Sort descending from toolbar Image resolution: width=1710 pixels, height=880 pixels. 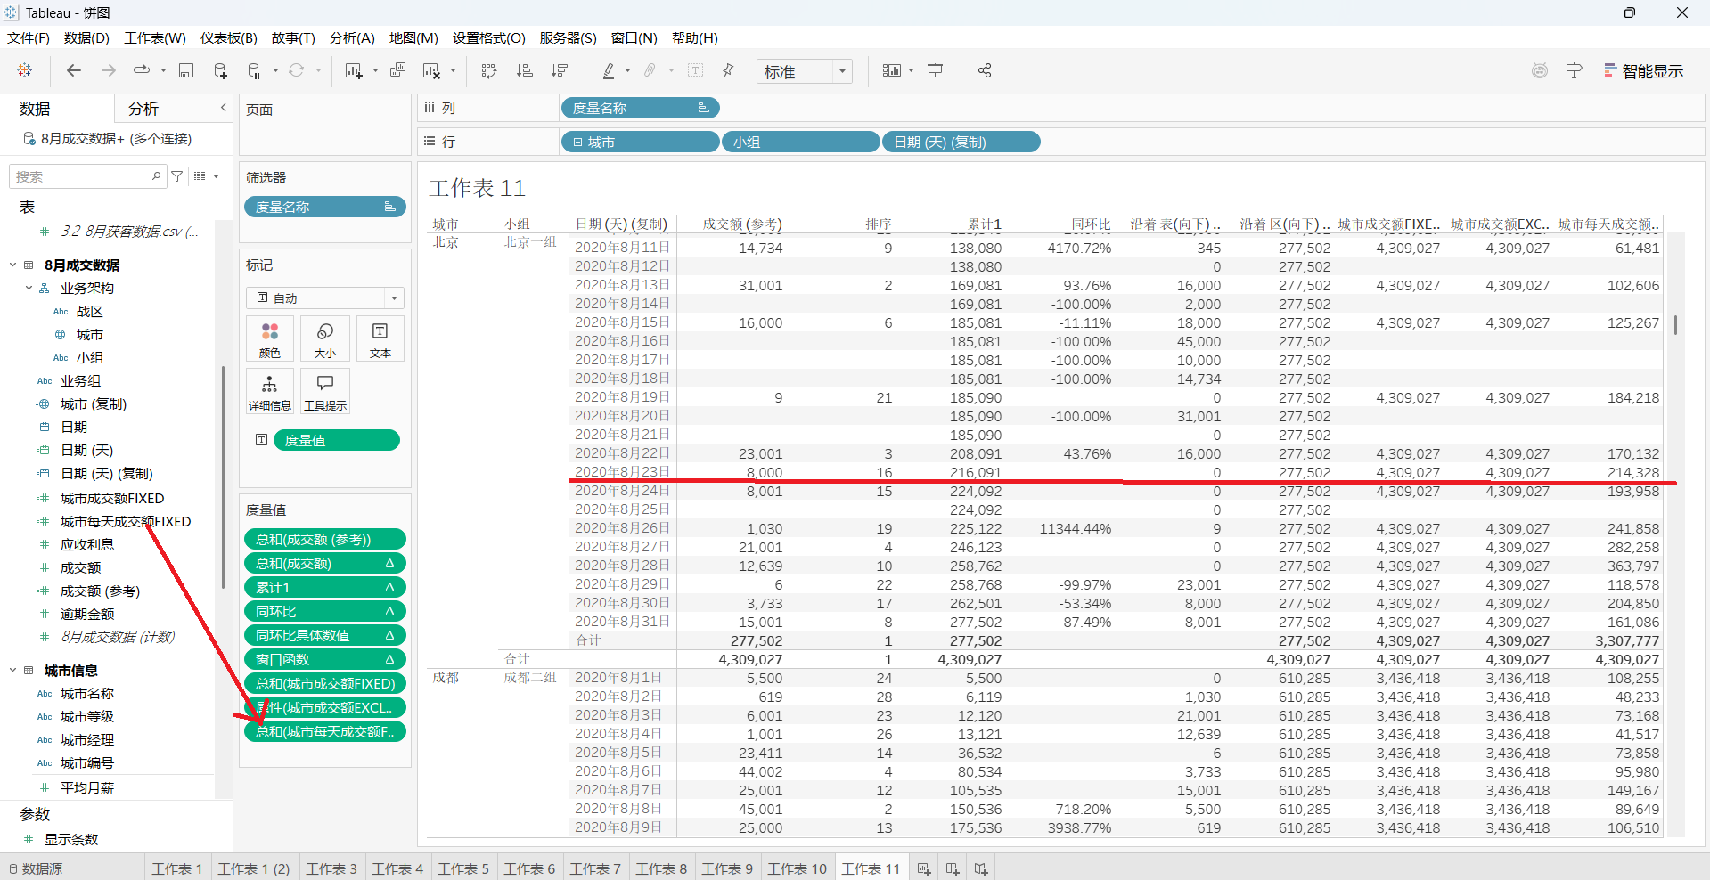tap(560, 70)
